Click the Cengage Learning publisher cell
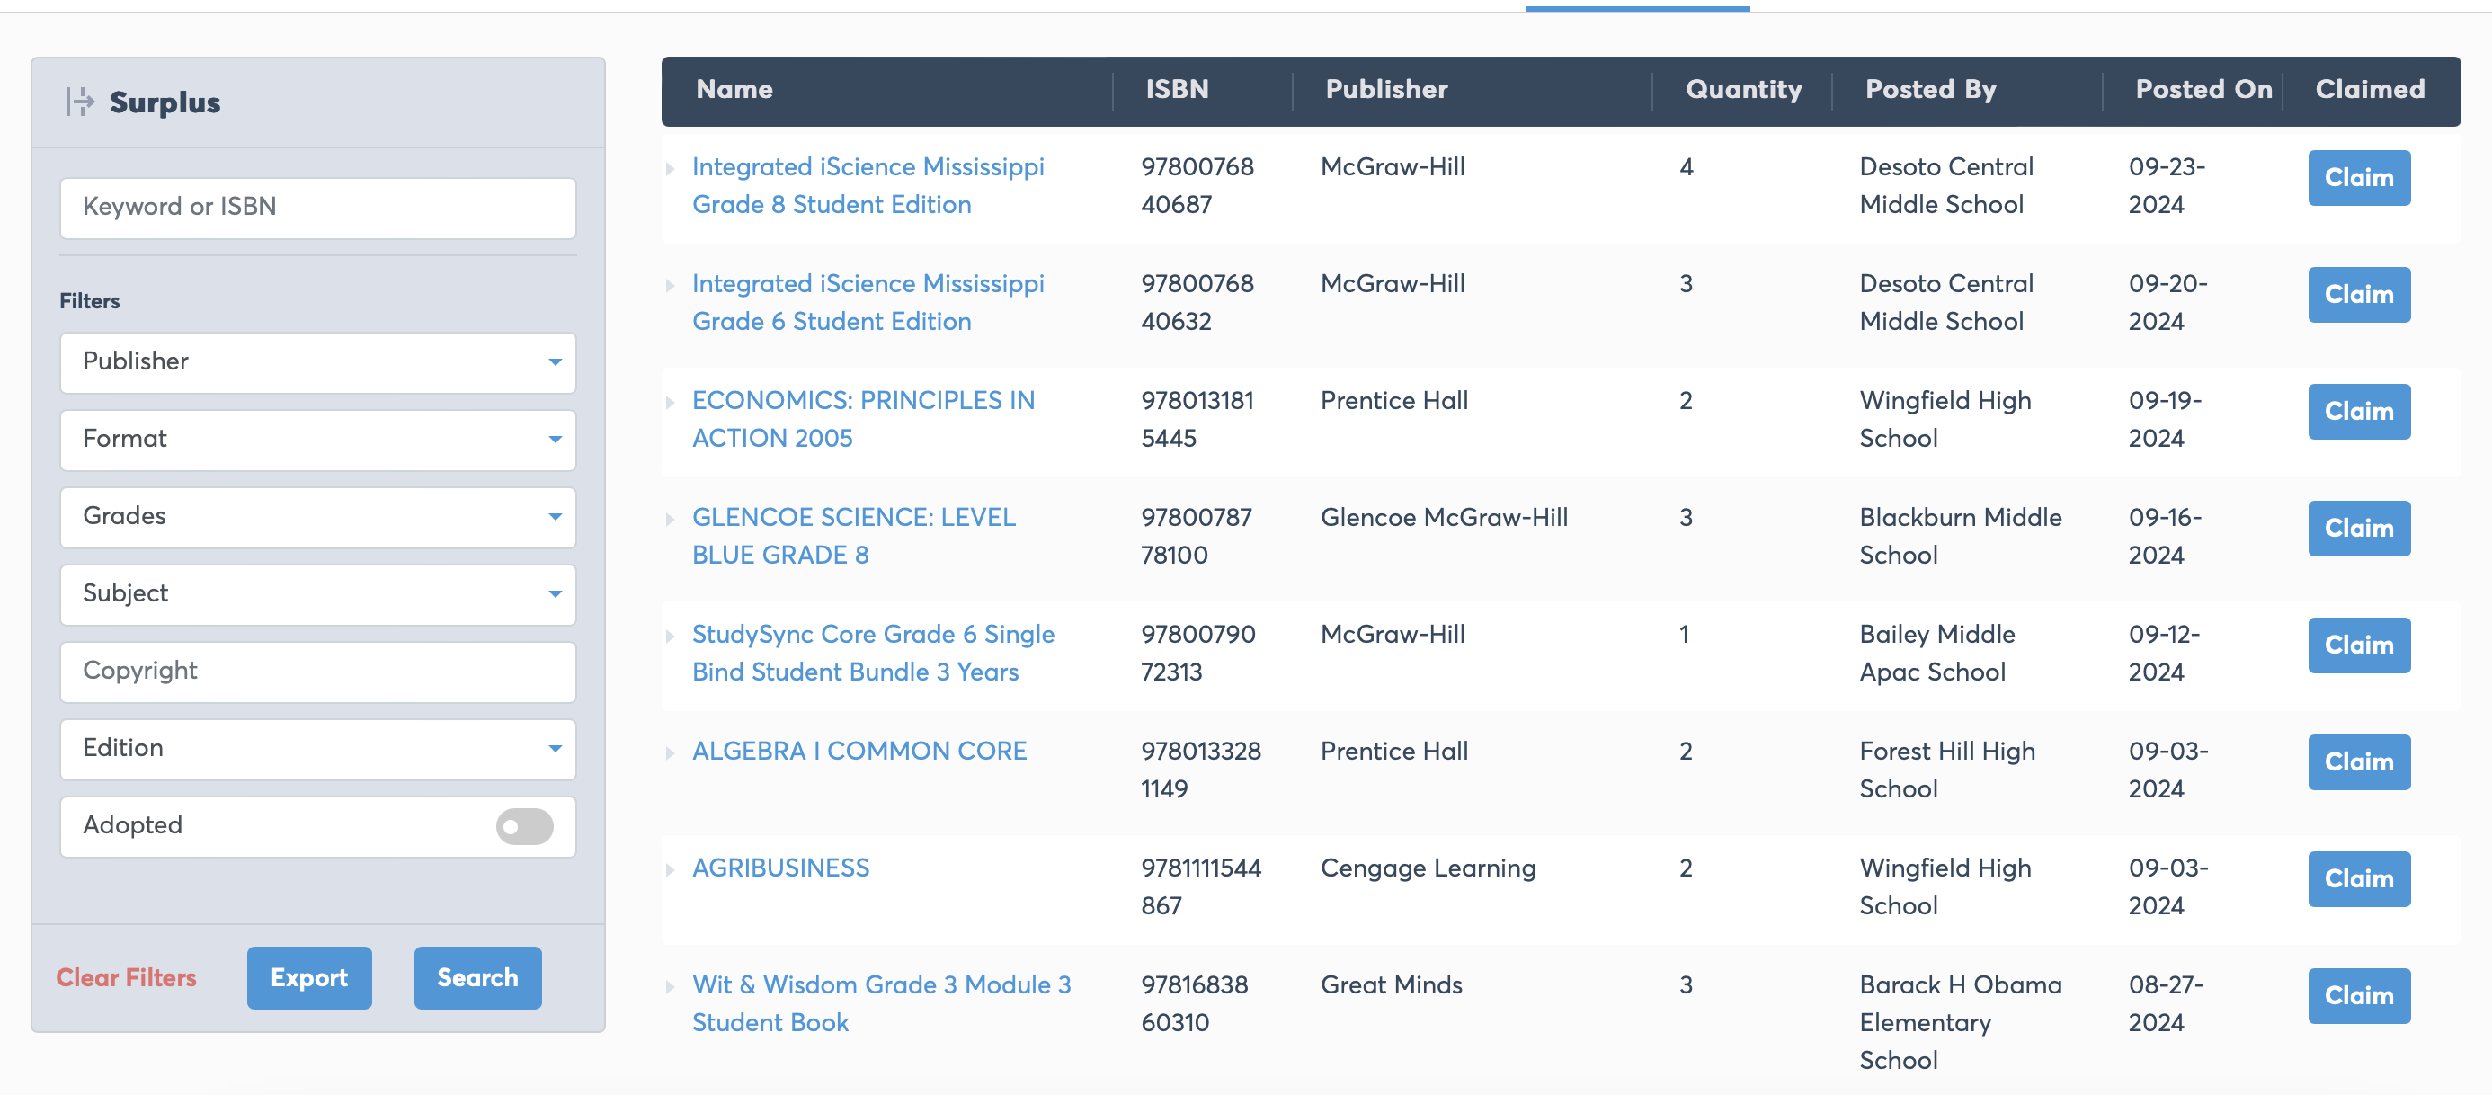The image size is (2492, 1095). point(1428,868)
